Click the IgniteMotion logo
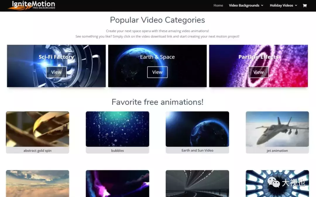 point(32,5)
